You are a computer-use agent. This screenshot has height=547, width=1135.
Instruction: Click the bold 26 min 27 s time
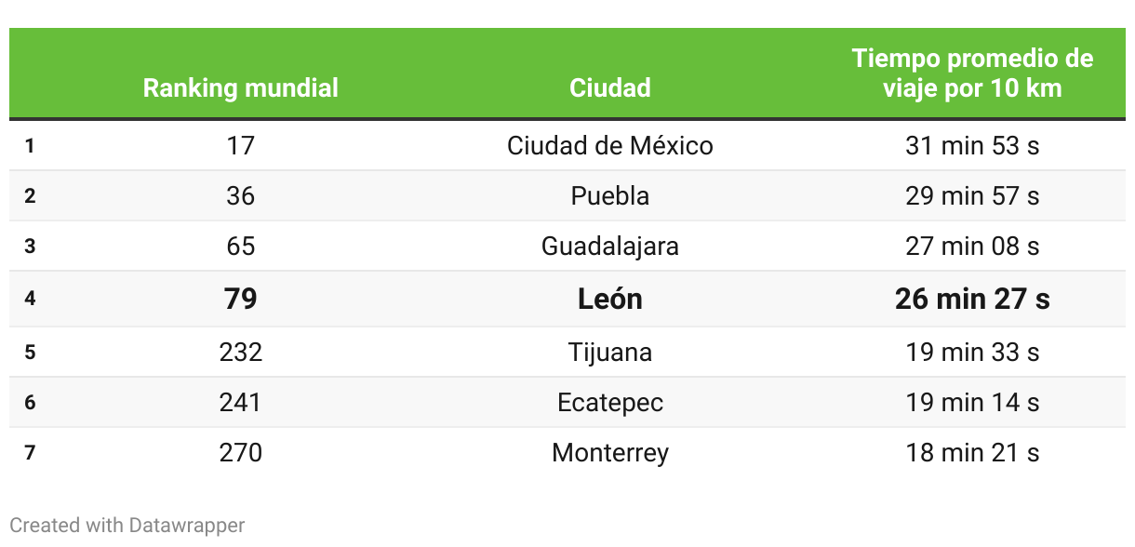tap(972, 299)
